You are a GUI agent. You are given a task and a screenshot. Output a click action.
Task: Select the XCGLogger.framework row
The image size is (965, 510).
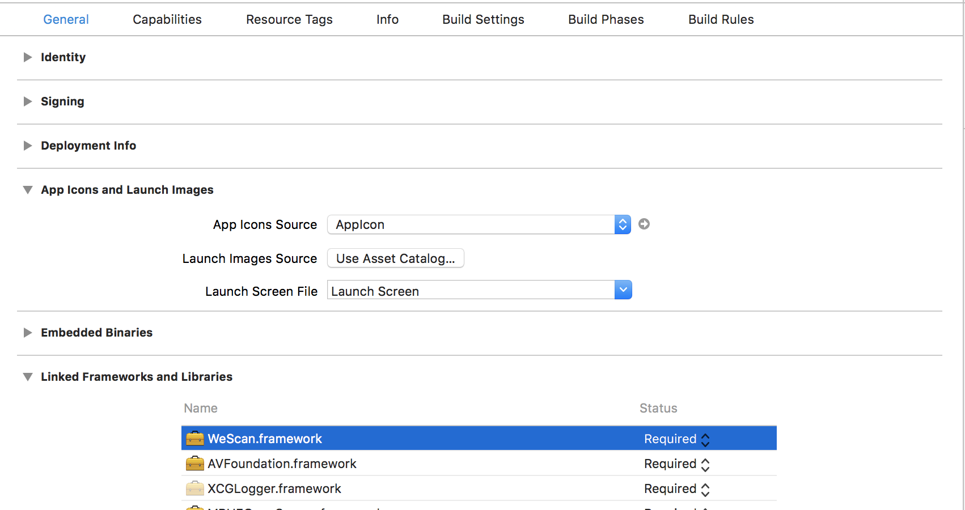click(479, 488)
